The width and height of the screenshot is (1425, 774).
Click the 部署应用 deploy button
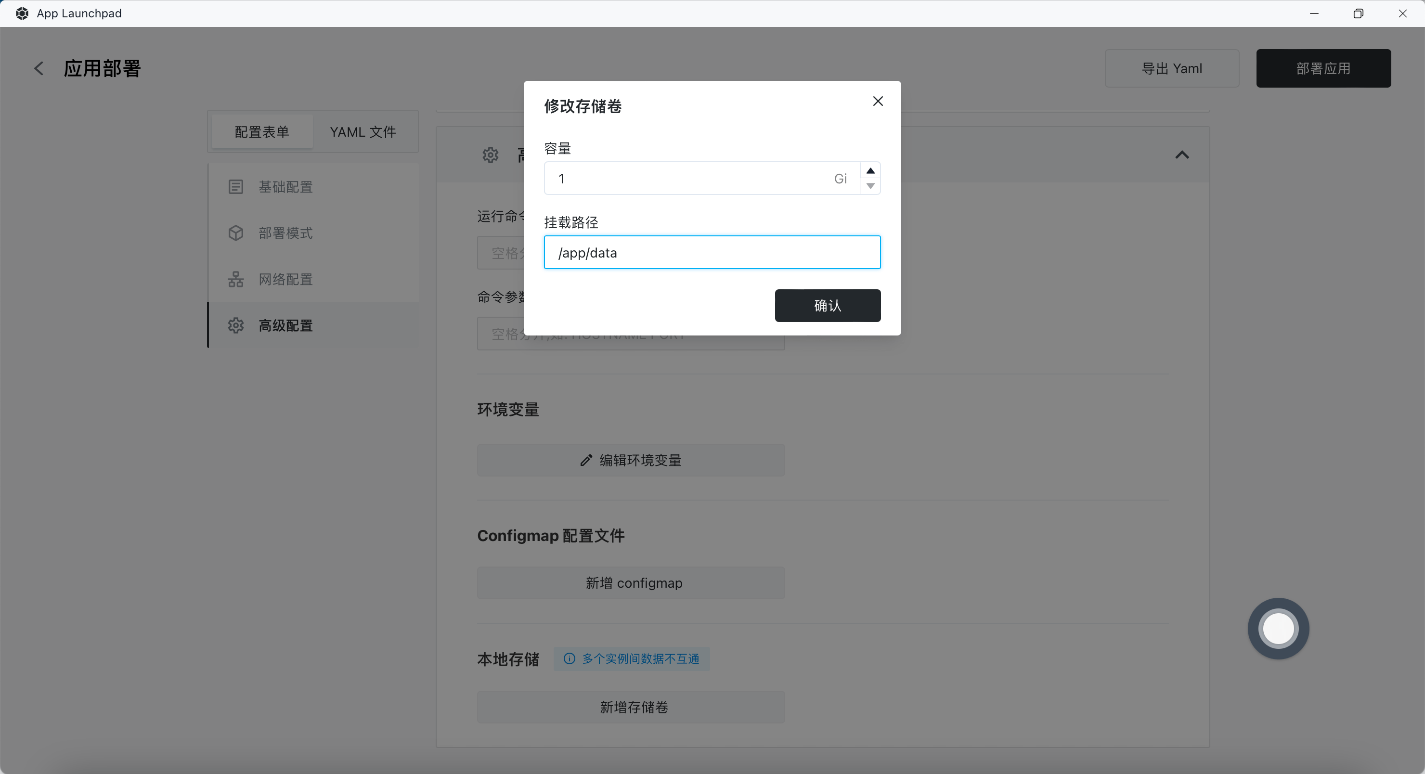(1322, 69)
